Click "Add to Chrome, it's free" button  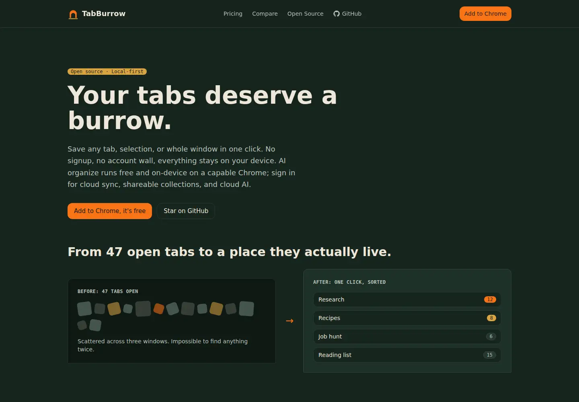[110, 211]
